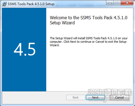This screenshot has width=135, height=106.
Task: Click the Setup Wizard line of the heading
Action: 62,23
